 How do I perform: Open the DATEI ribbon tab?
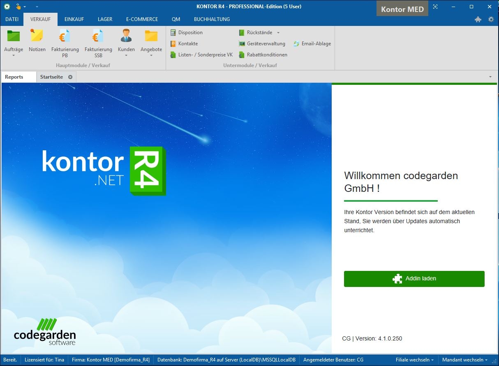click(x=12, y=19)
